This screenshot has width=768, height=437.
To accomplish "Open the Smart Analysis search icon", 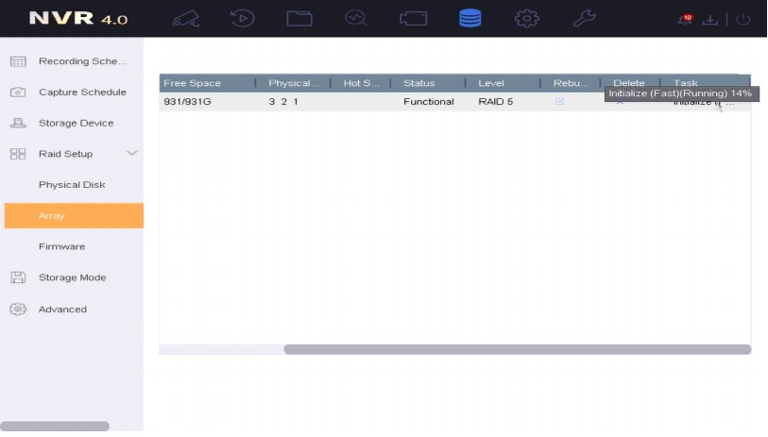I will point(356,18).
